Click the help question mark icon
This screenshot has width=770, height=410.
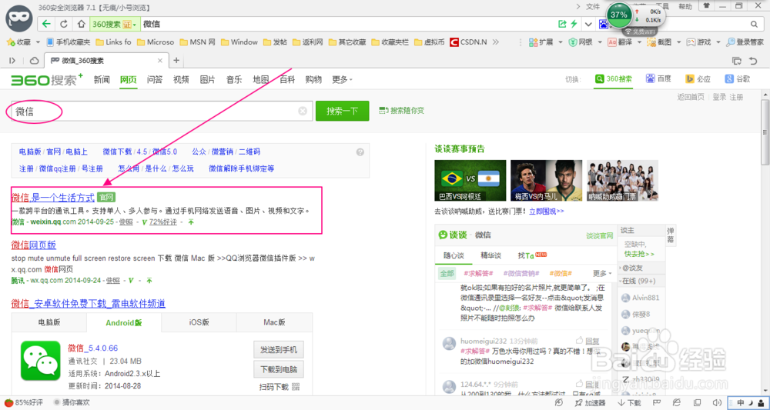pos(360,152)
